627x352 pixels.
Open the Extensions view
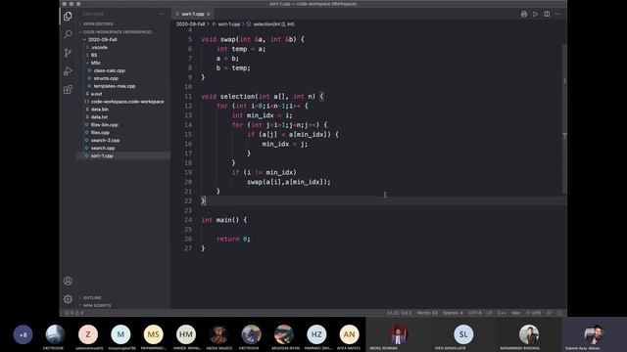(68, 89)
